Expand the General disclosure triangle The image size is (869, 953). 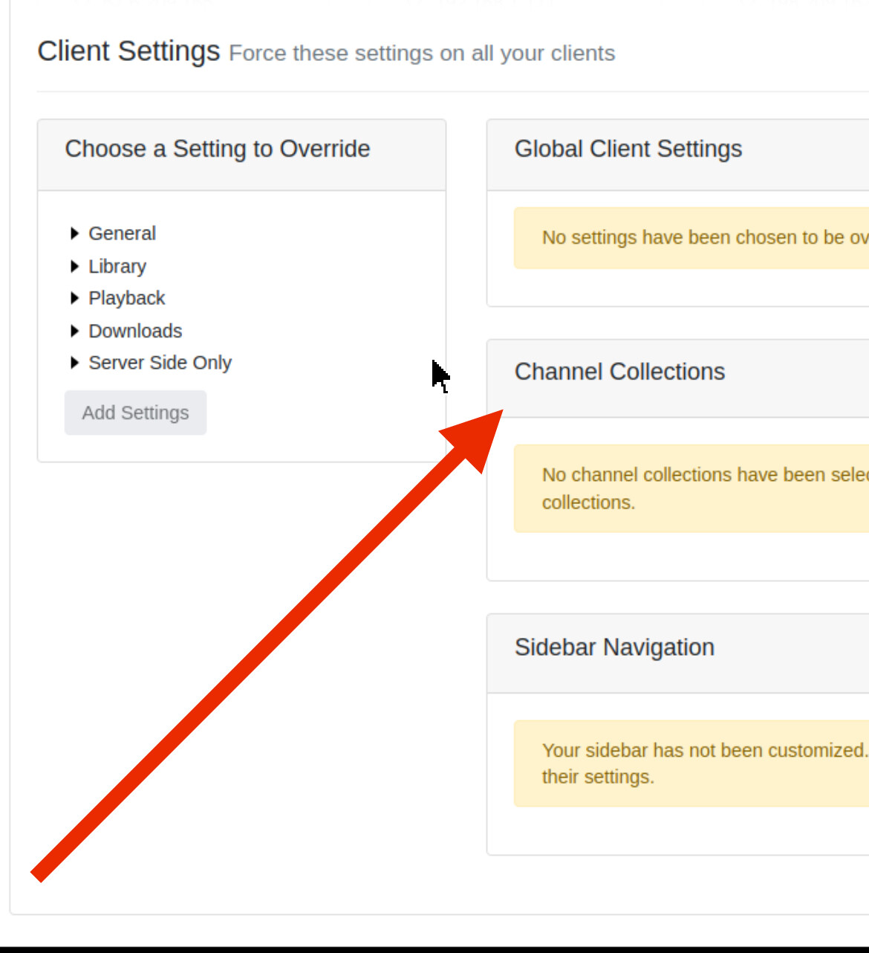pos(74,233)
